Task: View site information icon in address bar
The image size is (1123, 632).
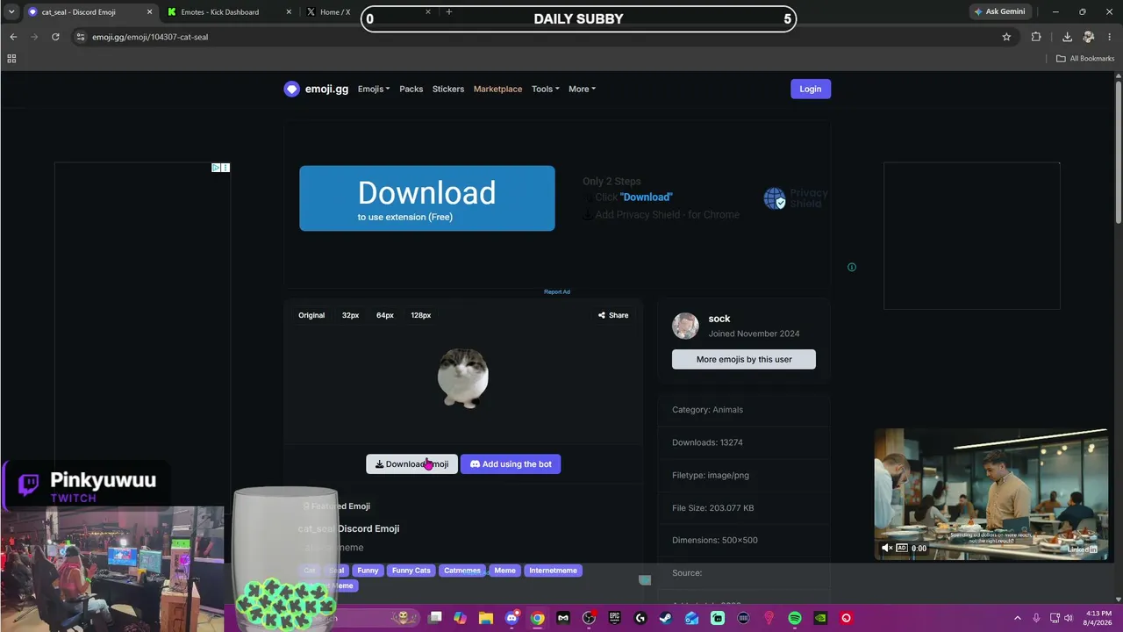Action: 81,37
